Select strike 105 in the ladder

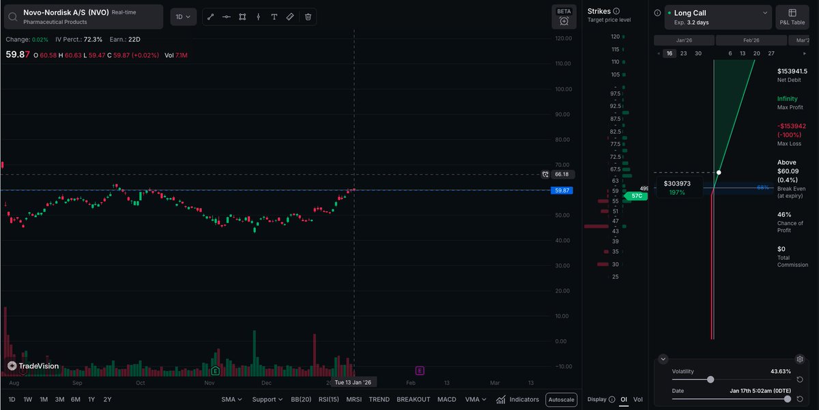pos(615,74)
